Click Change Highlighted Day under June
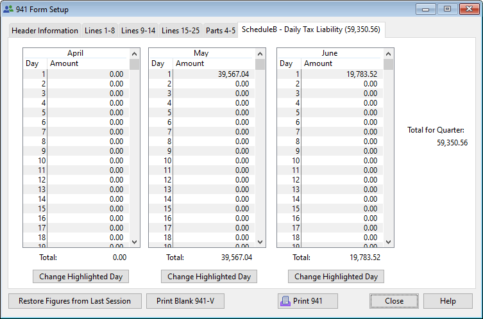Image resolution: width=483 pixels, height=319 pixels. coord(336,277)
